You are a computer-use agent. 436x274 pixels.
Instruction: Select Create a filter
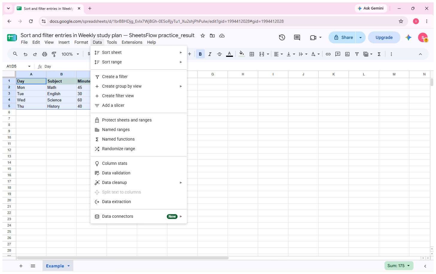tap(139, 77)
